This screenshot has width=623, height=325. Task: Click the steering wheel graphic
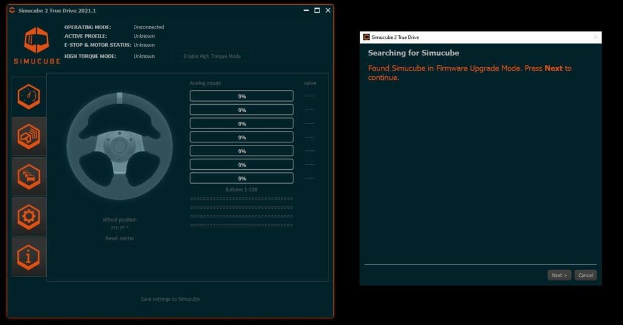point(119,146)
